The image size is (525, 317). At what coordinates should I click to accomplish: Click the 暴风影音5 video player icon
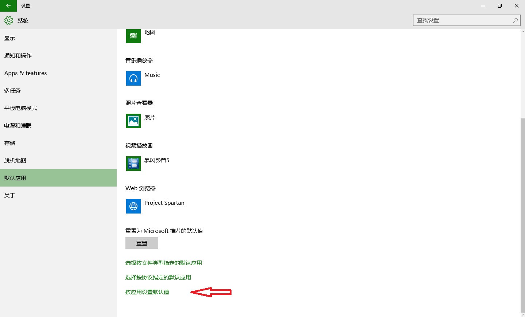click(133, 164)
